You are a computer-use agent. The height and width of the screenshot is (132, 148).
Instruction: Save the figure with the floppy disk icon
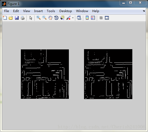tap(17, 18)
